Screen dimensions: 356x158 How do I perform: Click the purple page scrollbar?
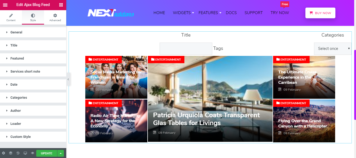click(x=355, y=84)
